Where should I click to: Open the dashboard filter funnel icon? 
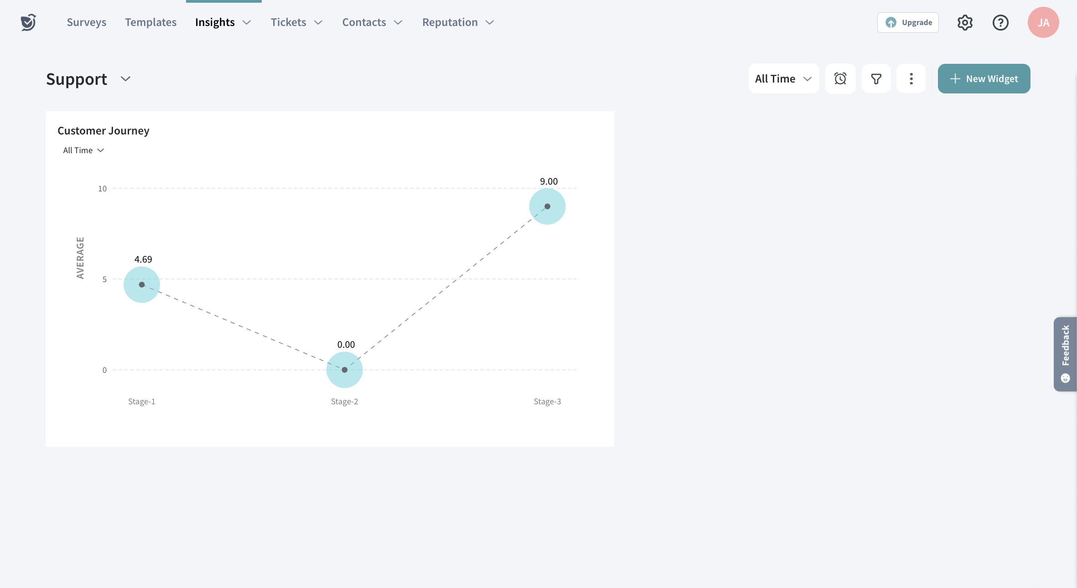[876, 79]
